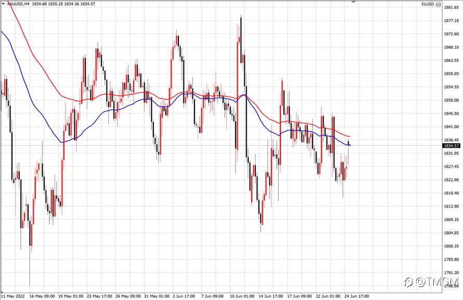Viewport: 463px width, 300px height.
Task: Click the 1800.35 price axis label
Action: pos(452,246)
